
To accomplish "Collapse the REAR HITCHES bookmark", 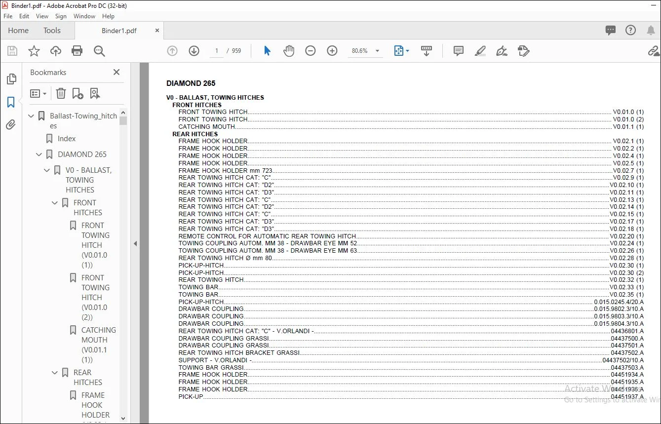I will coord(55,373).
